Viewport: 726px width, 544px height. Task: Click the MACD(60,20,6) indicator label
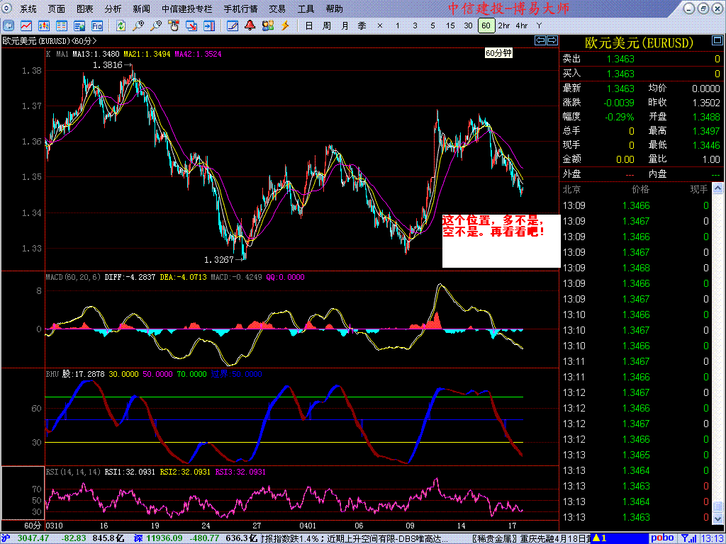pyautogui.click(x=73, y=277)
